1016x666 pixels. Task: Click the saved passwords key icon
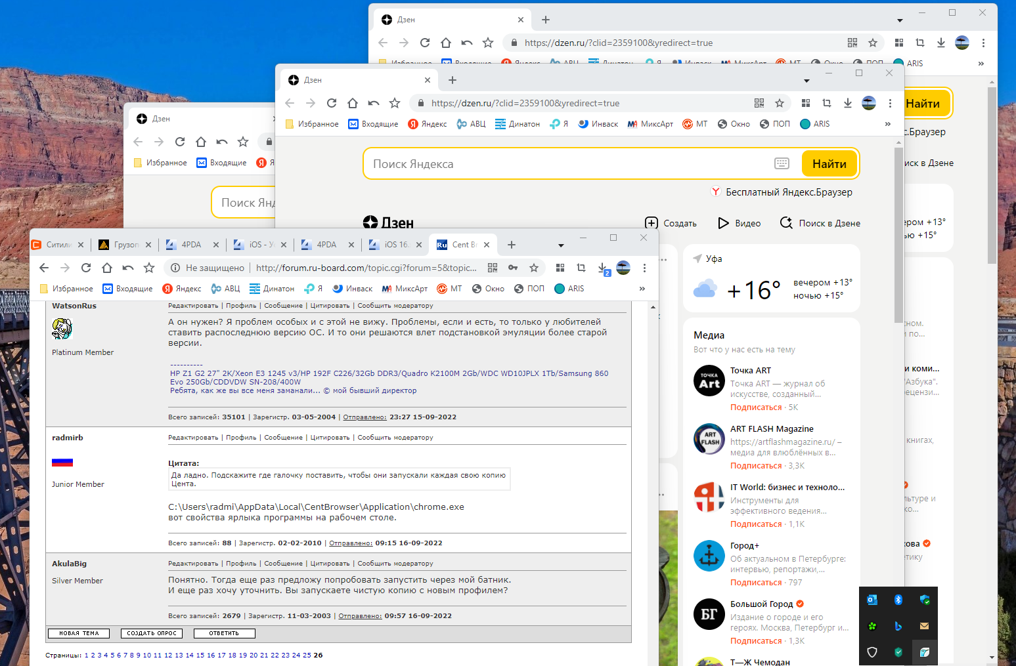coord(513,268)
